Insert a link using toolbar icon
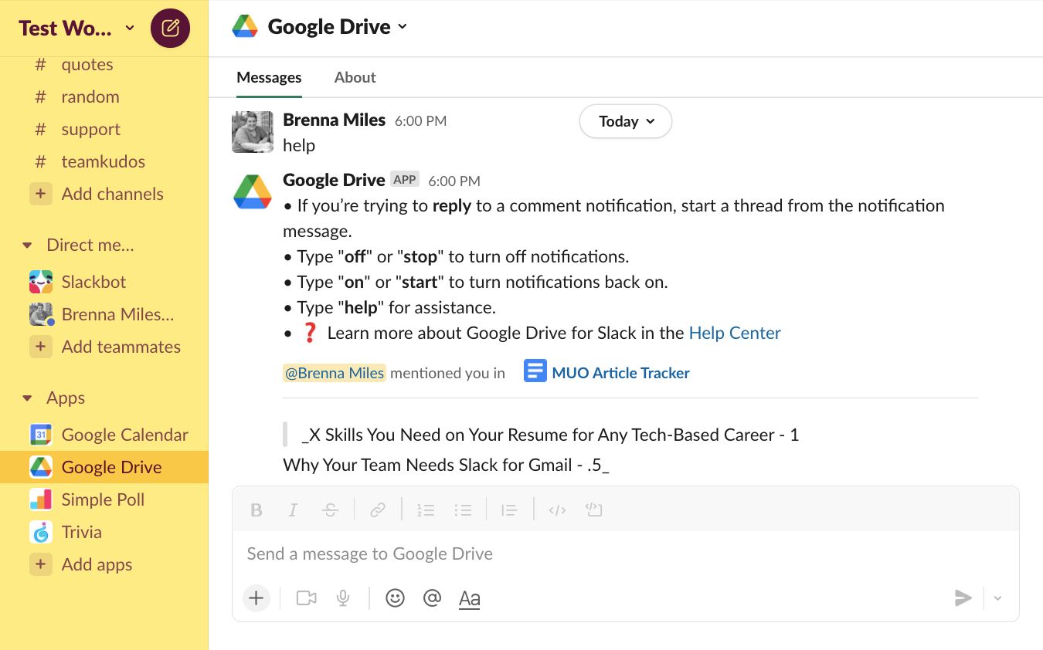1043x650 pixels. pos(378,510)
